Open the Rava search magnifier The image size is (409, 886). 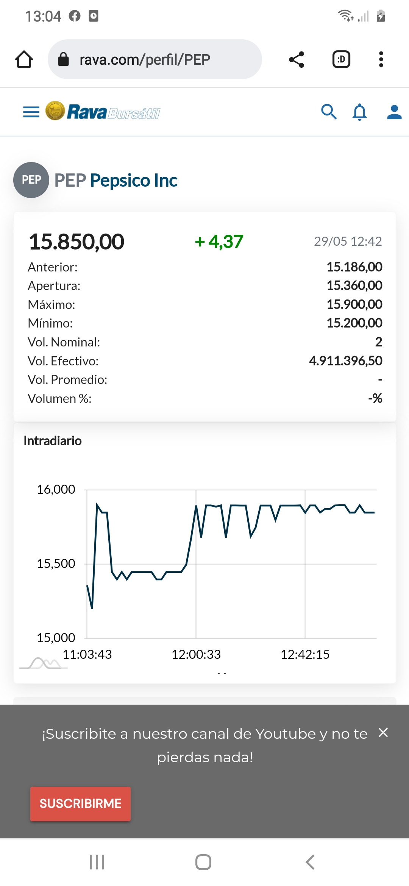(x=329, y=112)
